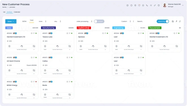Click card ID #10244 in Engineering

(x=116, y=33)
